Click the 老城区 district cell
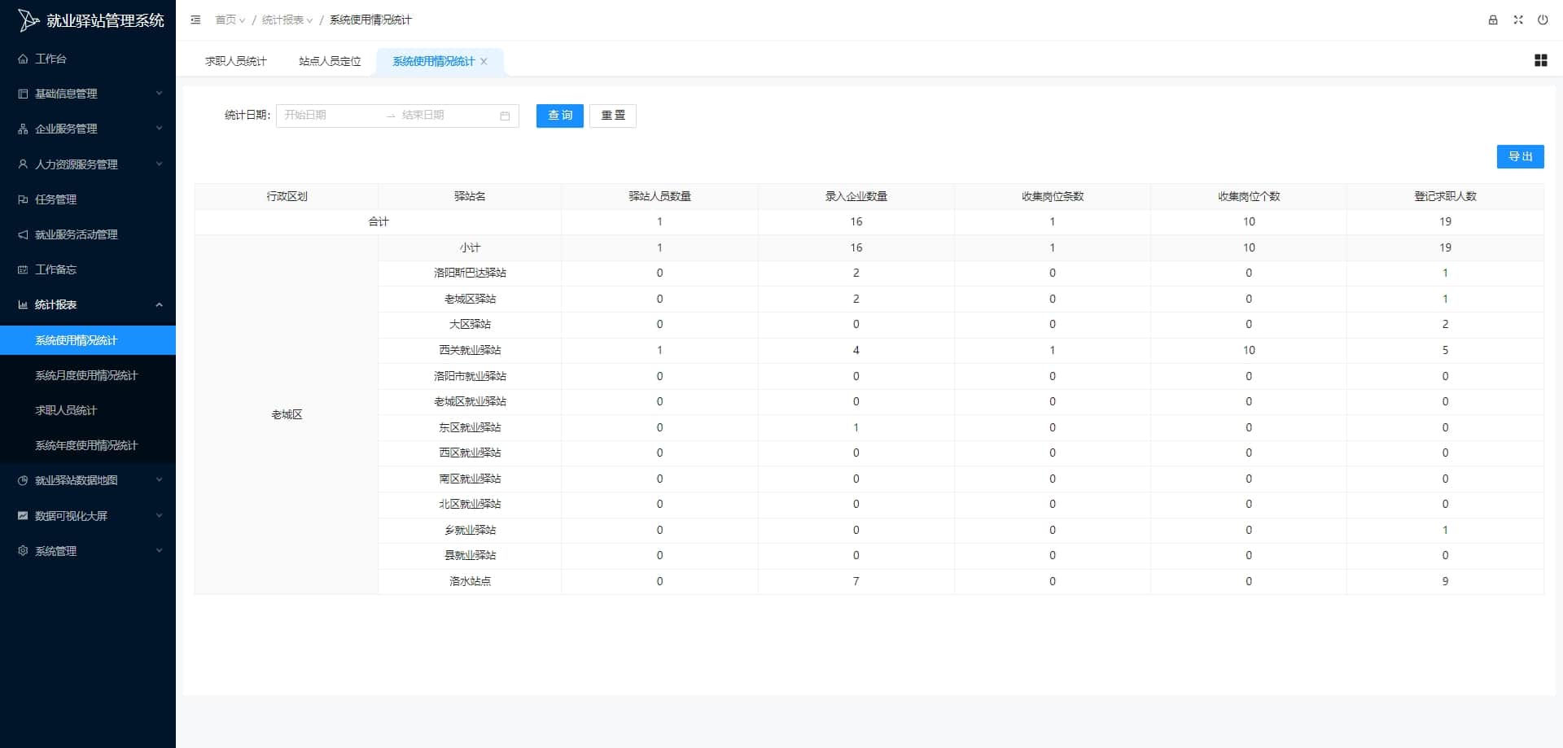1563x748 pixels. 287,414
